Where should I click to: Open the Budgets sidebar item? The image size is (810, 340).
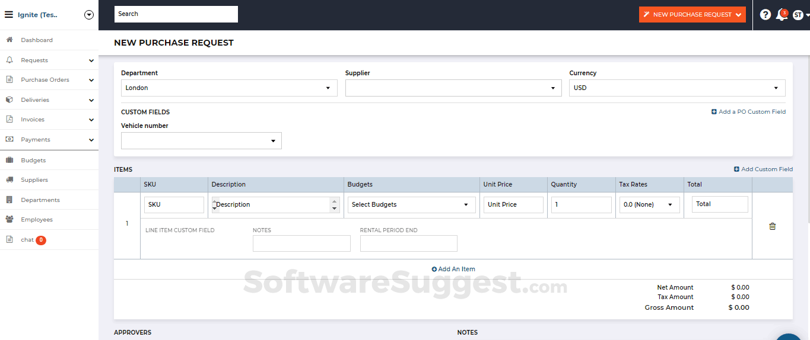33,161
